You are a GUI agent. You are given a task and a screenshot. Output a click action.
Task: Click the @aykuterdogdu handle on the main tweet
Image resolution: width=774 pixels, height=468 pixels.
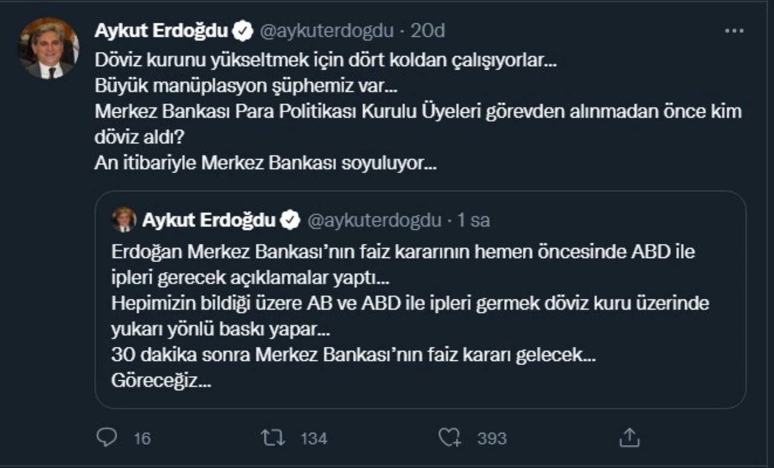coord(327,31)
